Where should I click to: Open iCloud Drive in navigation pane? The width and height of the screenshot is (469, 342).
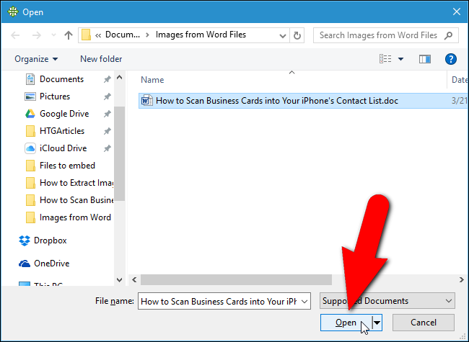tap(63, 148)
